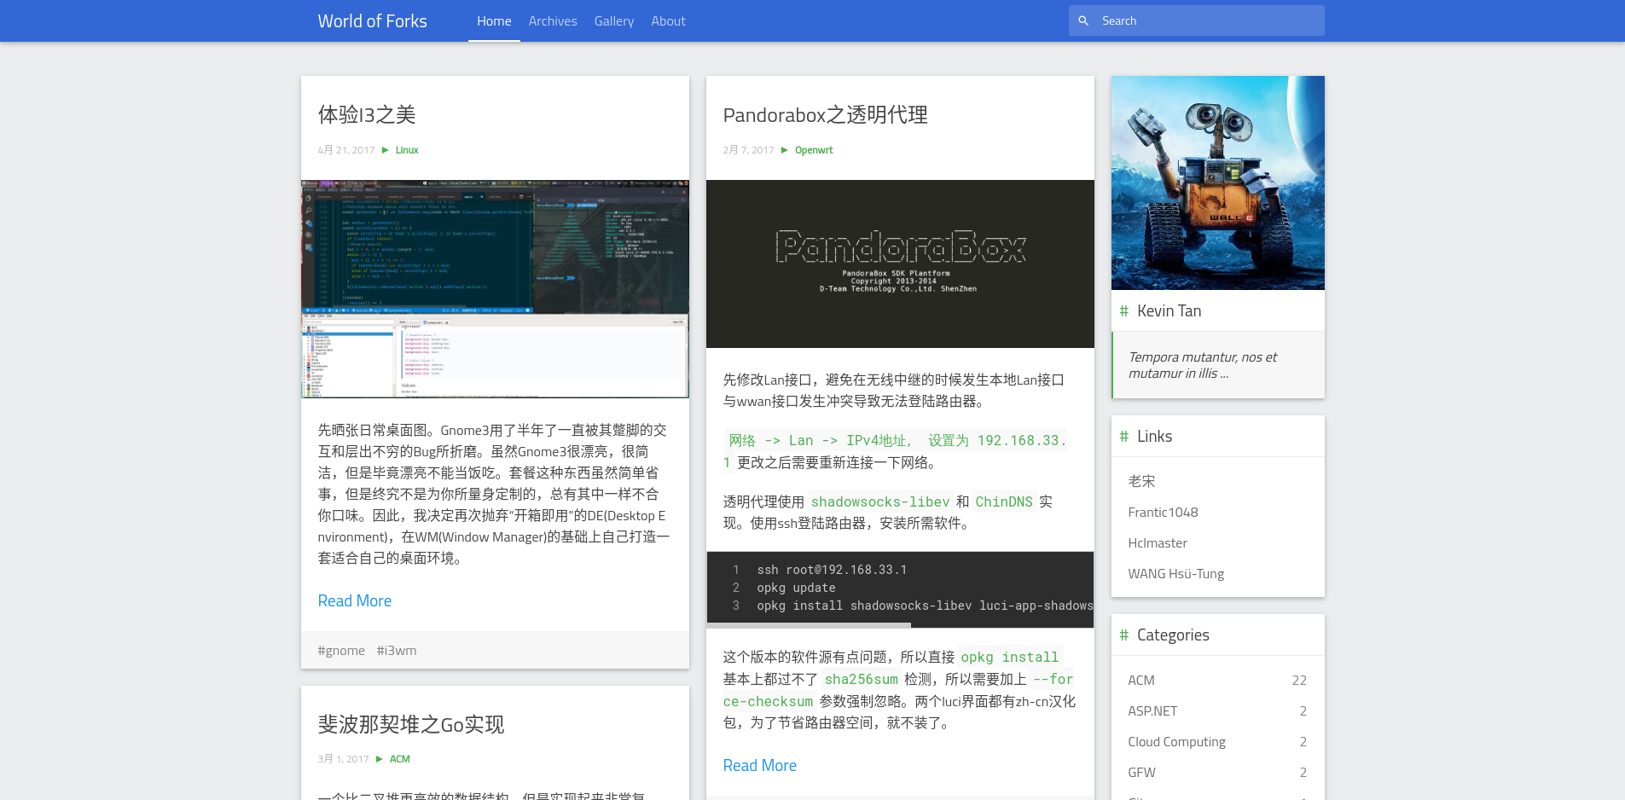Open the 体验I3之美 post title
Screen dimensions: 1625x800
coord(367,115)
